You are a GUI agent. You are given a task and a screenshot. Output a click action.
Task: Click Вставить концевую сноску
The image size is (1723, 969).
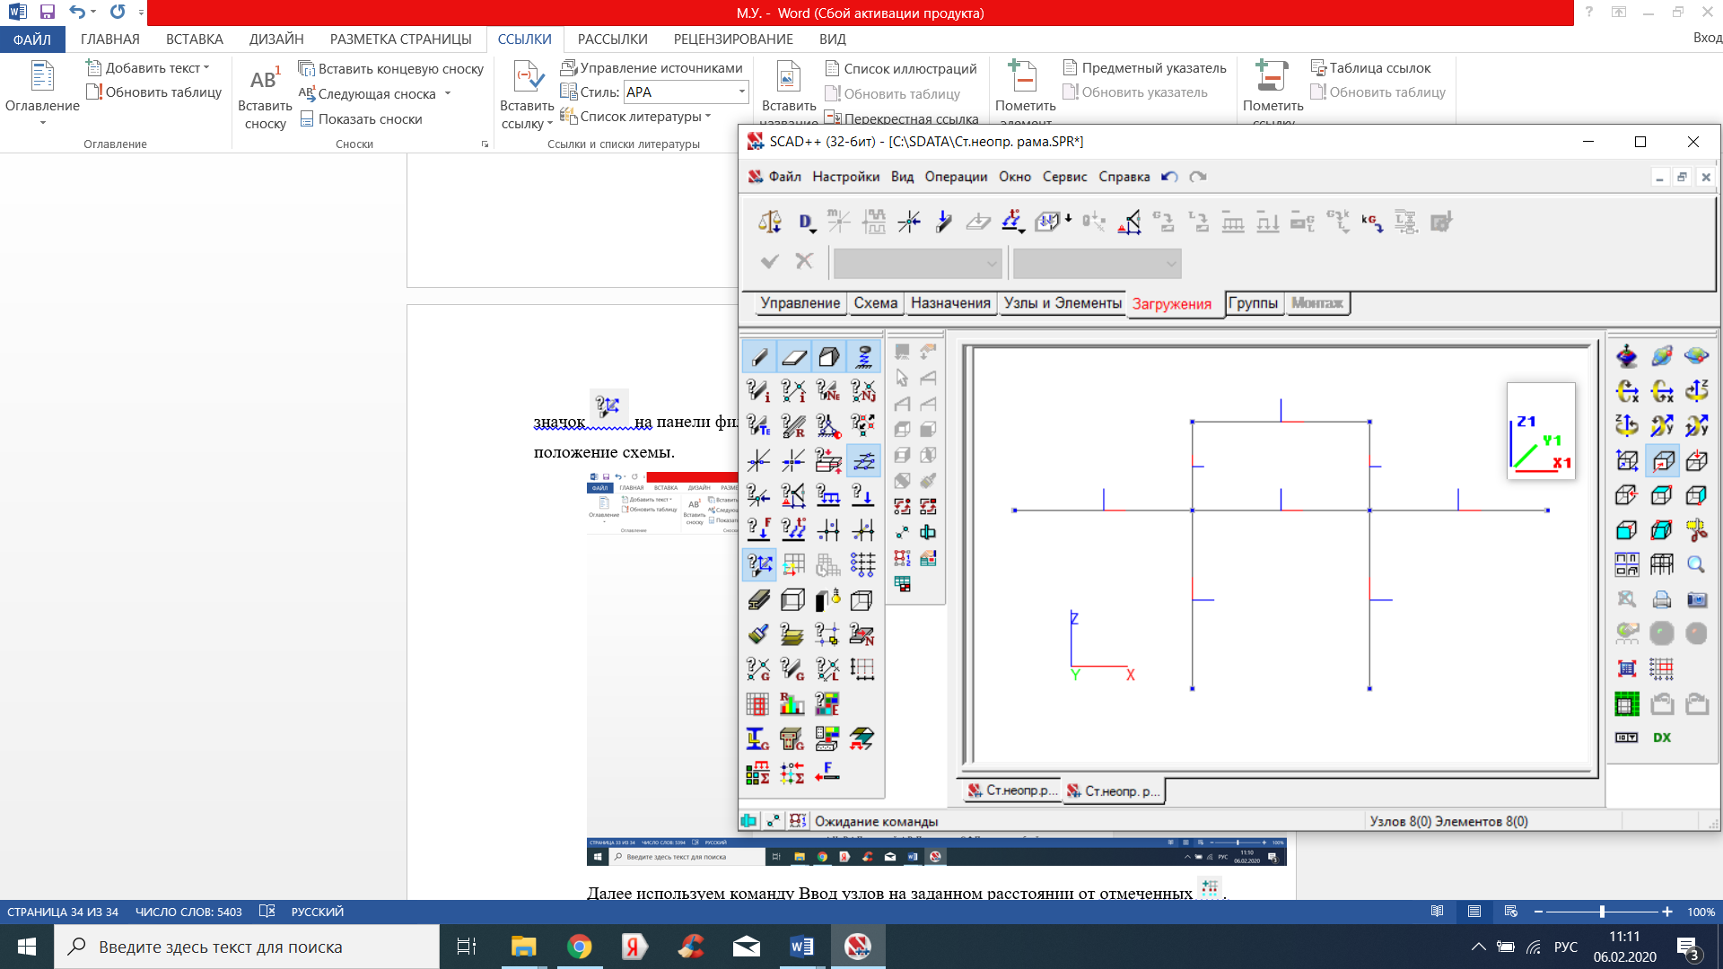click(391, 69)
